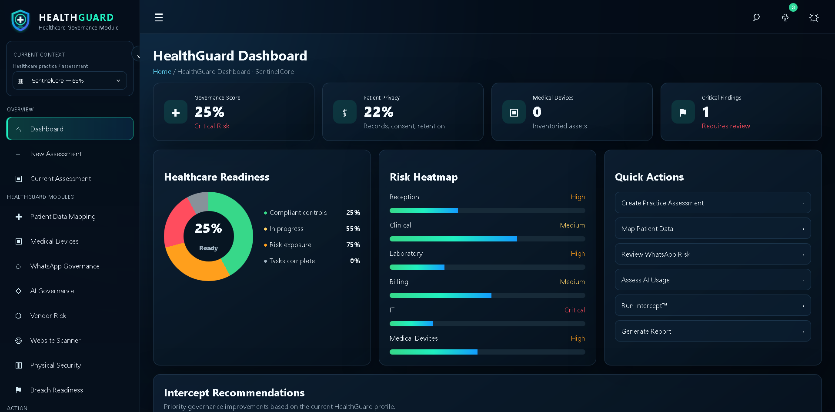
Task: Open Dashboard menu item
Action: [x=70, y=129]
